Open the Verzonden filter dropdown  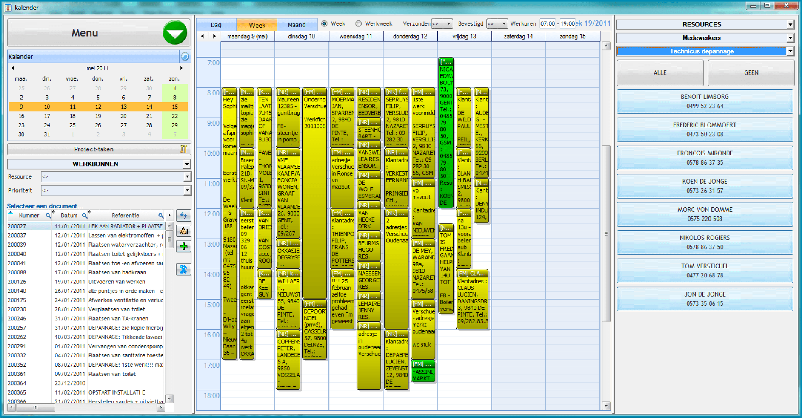[x=448, y=24]
